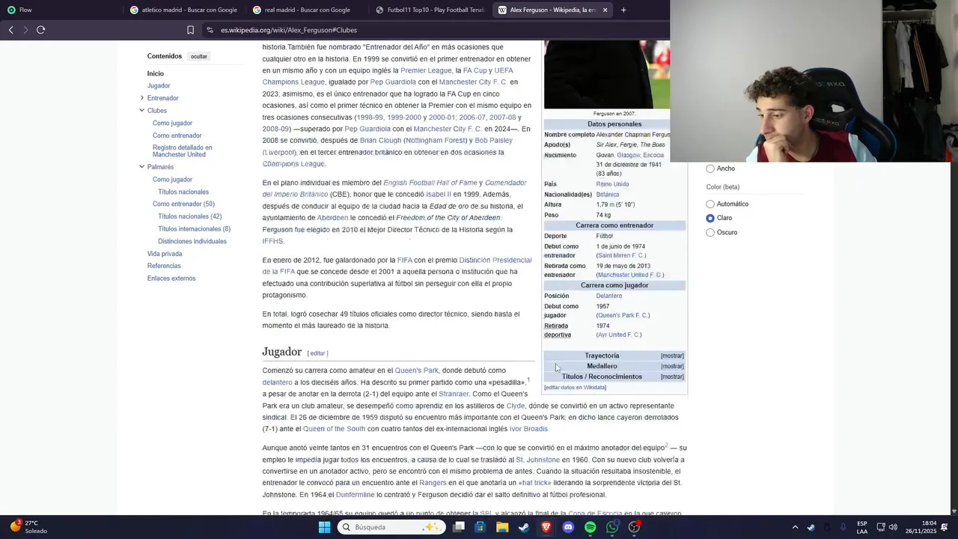Click the Ferguson en 2007 photo
The height and width of the screenshot is (539, 958).
607,74
